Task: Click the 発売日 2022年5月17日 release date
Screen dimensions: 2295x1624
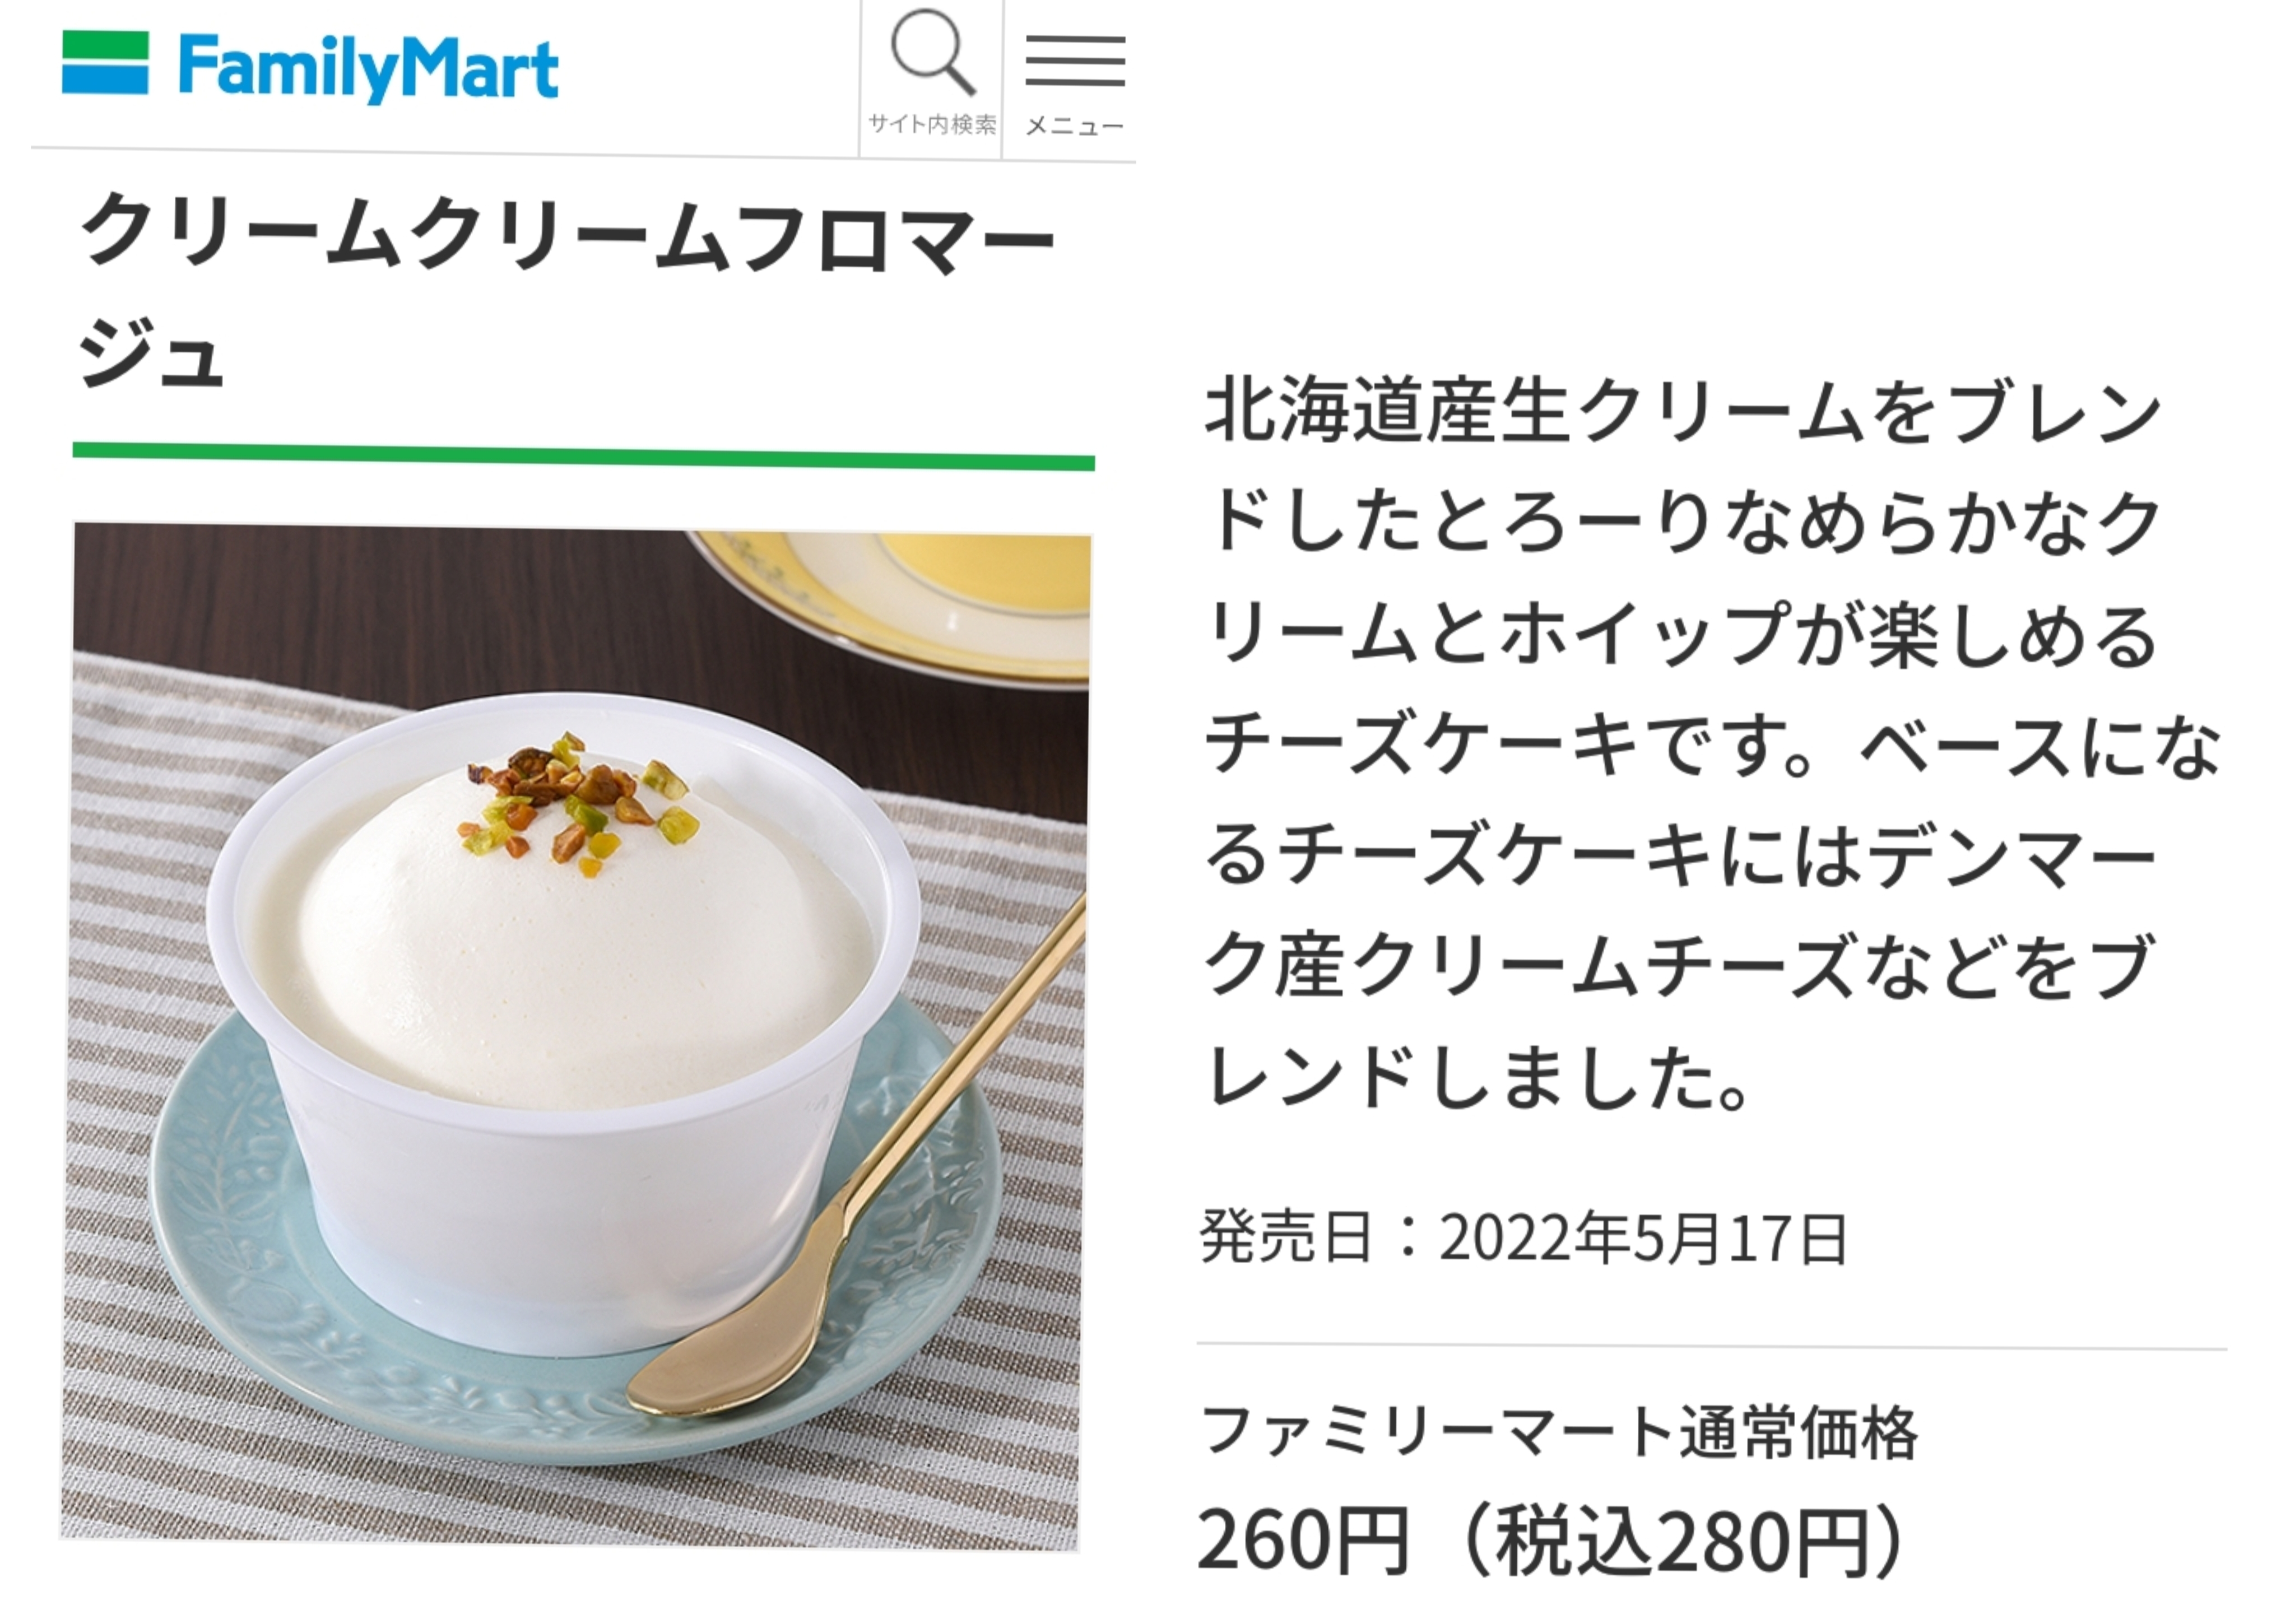Action: (x=1523, y=1238)
